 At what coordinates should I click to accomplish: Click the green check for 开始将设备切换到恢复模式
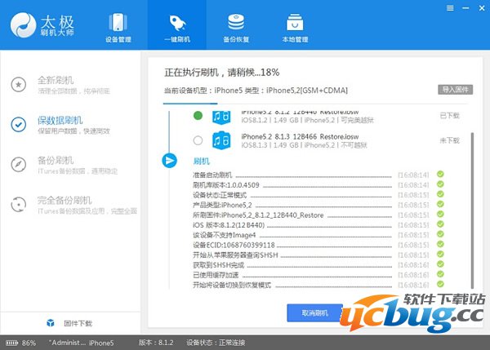tap(440, 284)
